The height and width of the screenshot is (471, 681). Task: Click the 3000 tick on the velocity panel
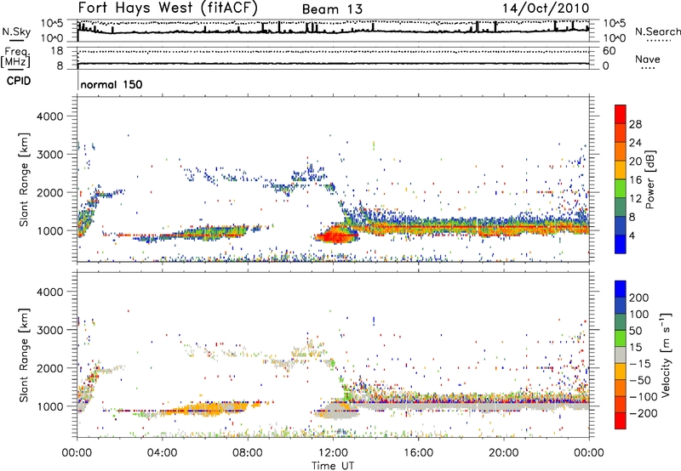point(50,330)
